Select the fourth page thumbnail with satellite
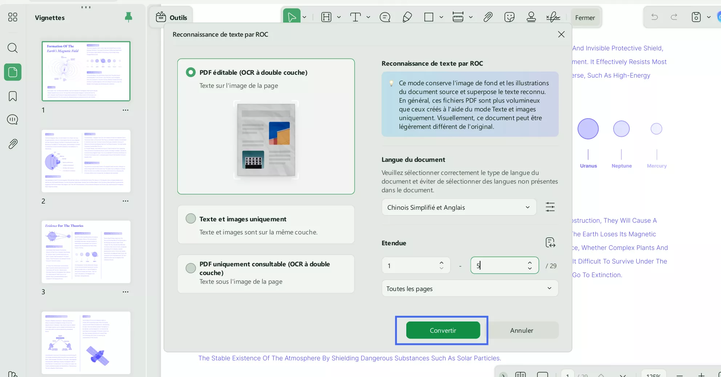 click(86, 343)
